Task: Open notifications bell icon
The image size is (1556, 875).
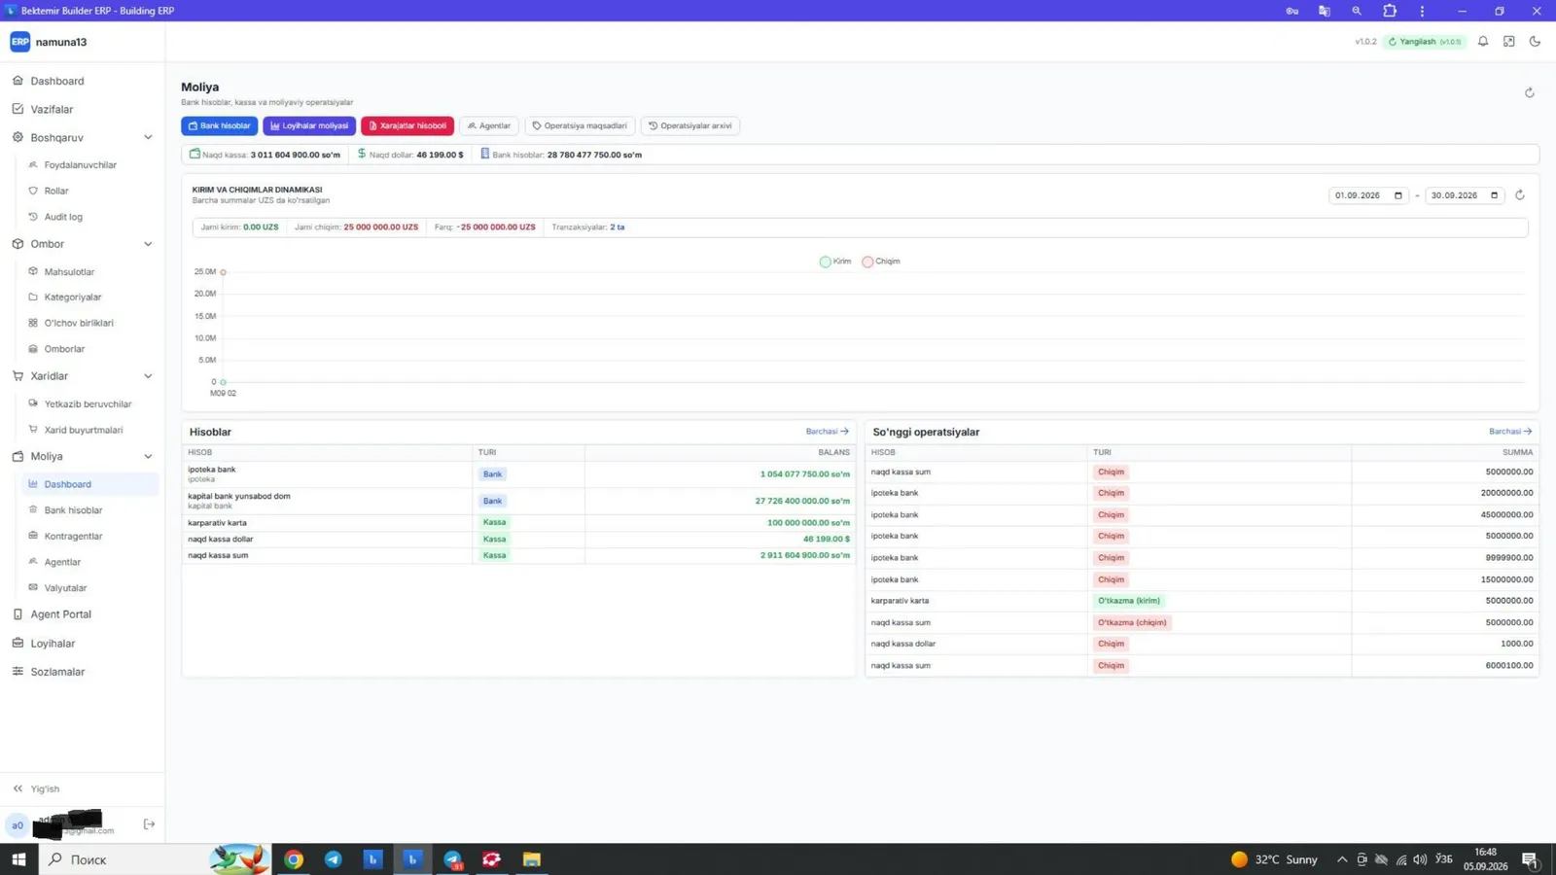Action: [1483, 42]
